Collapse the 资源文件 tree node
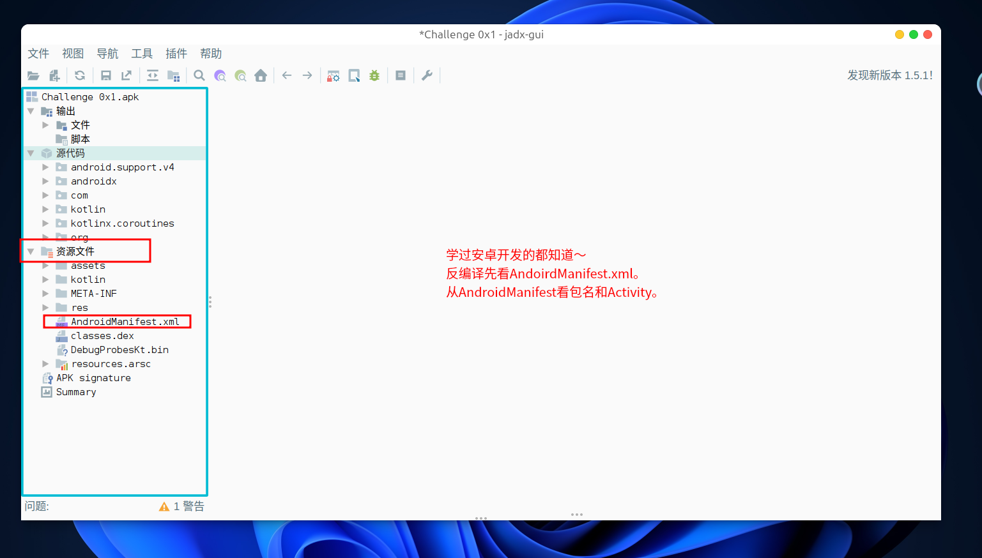The height and width of the screenshot is (558, 982). click(31, 252)
